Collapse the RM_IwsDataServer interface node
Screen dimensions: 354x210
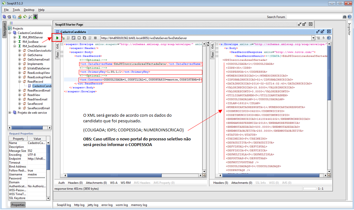click(15, 46)
